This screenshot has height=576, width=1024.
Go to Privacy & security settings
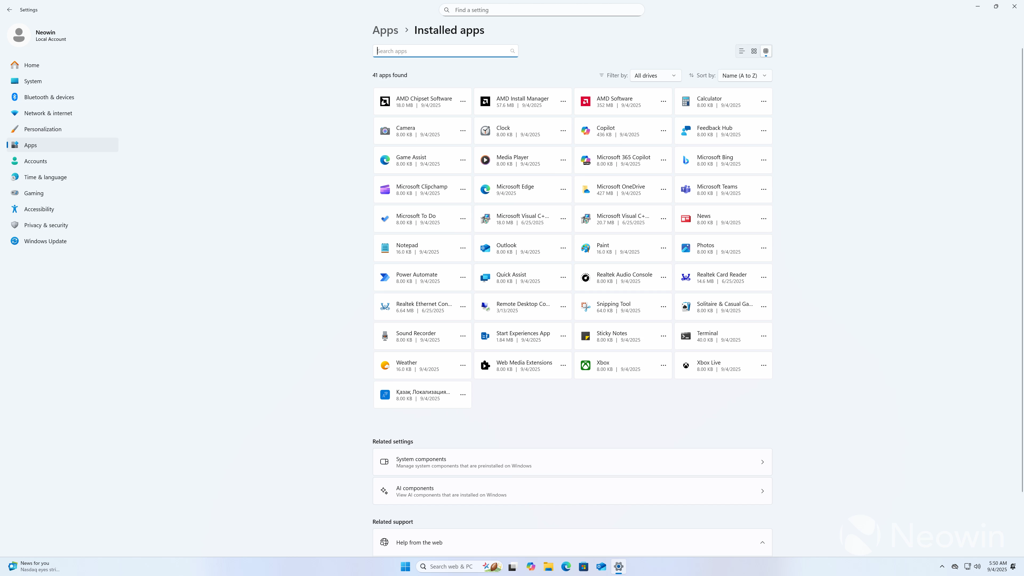click(x=46, y=225)
